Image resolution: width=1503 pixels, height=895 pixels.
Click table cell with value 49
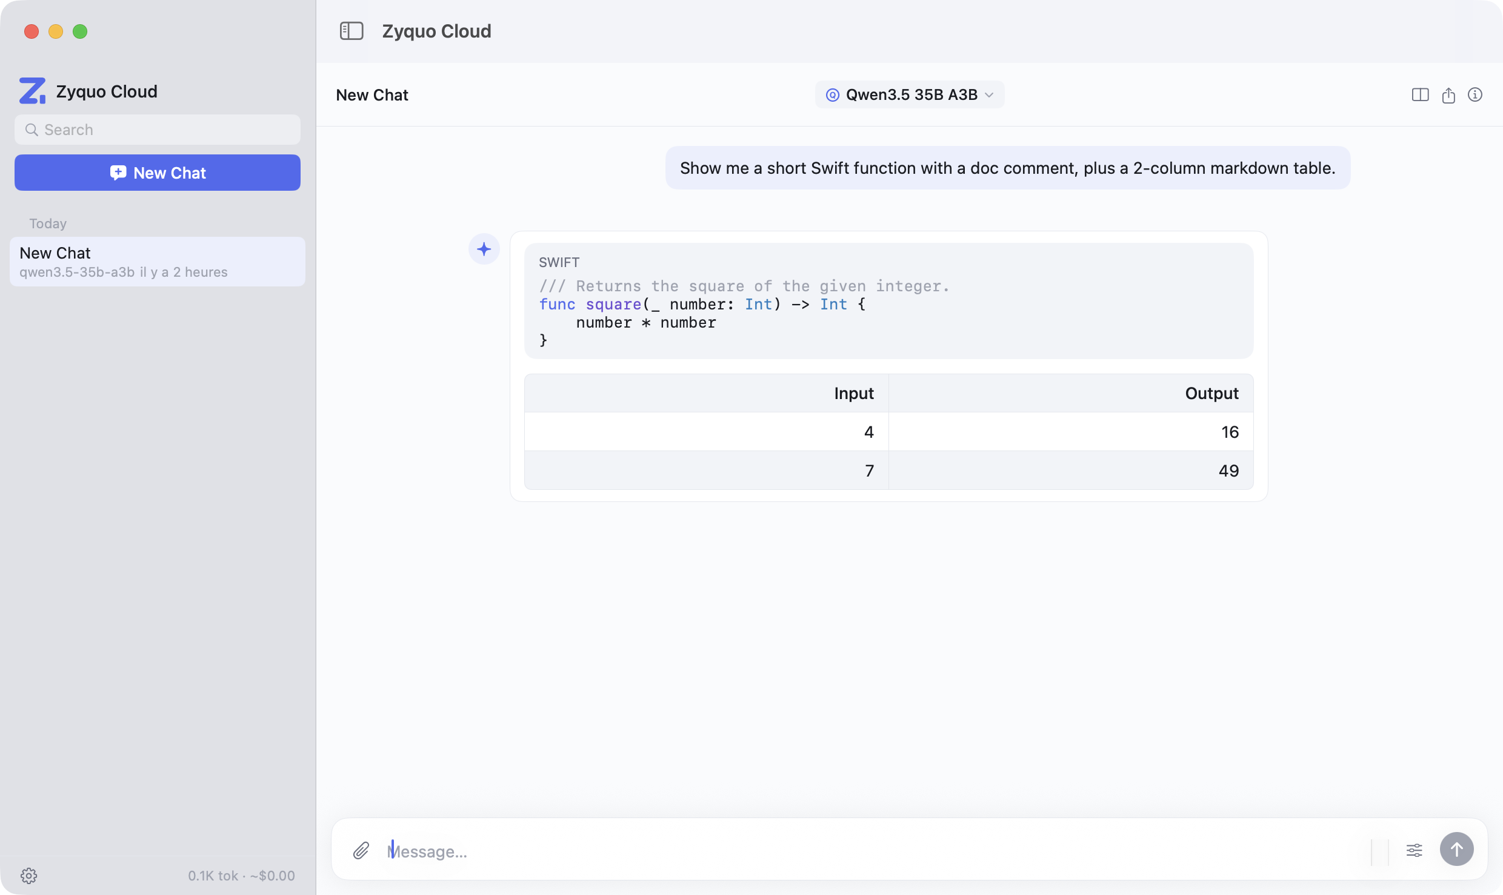coord(1071,471)
